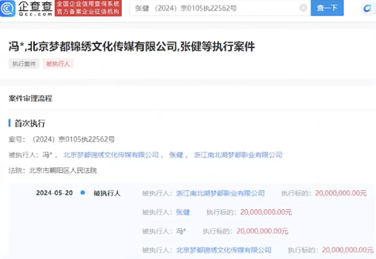This screenshot has height=259, width=376.
Task: Click 20,000,000.00元 amount next to 张健
Action: tap(266, 212)
